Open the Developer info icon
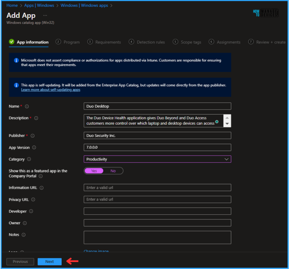 tap(31, 211)
